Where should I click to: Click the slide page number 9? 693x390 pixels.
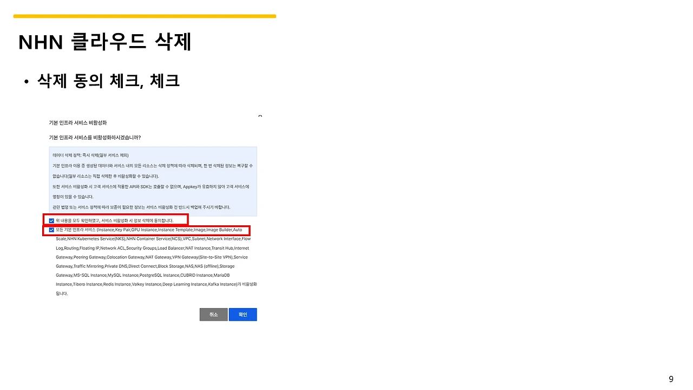coord(671,379)
